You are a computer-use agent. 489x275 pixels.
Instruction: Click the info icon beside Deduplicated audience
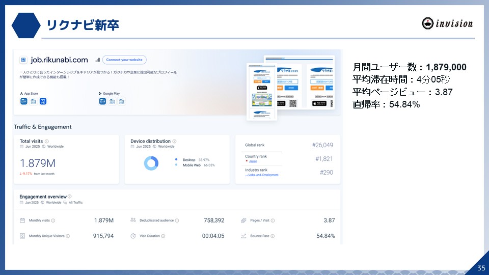click(x=177, y=221)
